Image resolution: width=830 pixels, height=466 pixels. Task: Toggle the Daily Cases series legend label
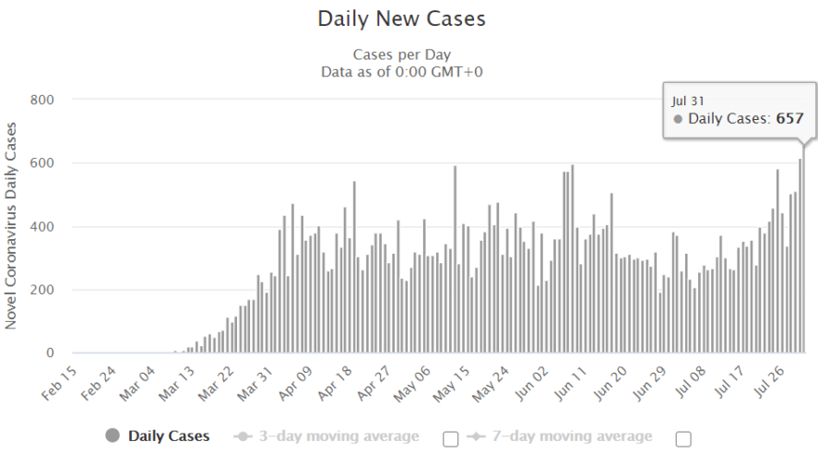169,436
